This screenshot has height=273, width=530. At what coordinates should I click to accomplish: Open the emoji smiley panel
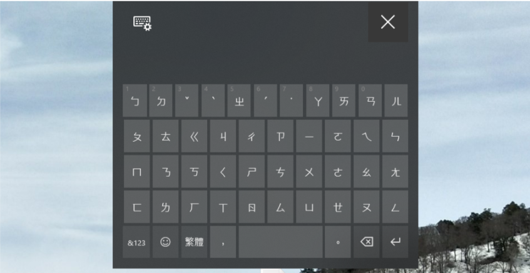pyautogui.click(x=165, y=242)
